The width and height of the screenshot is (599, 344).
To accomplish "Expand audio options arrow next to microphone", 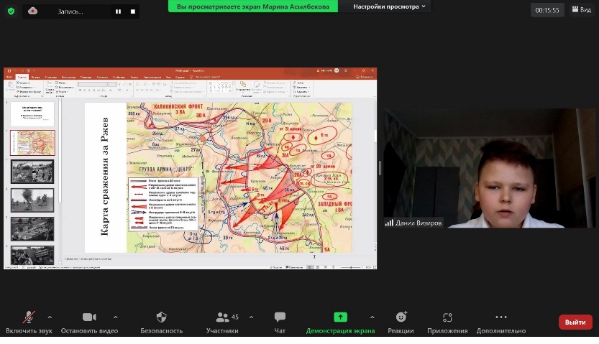I will 50,317.
